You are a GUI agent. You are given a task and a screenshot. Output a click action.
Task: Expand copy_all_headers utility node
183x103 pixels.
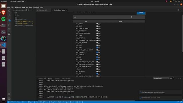[14, 21]
